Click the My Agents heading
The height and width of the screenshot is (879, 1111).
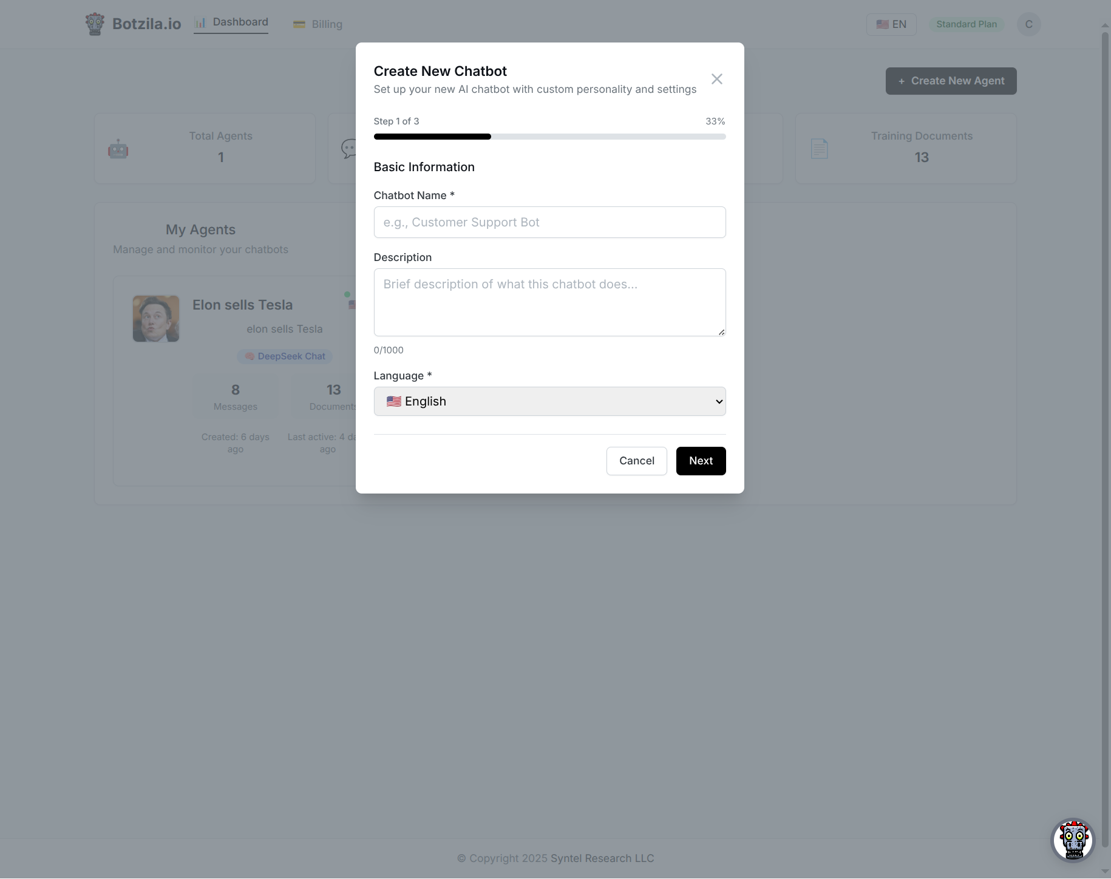[x=200, y=229]
